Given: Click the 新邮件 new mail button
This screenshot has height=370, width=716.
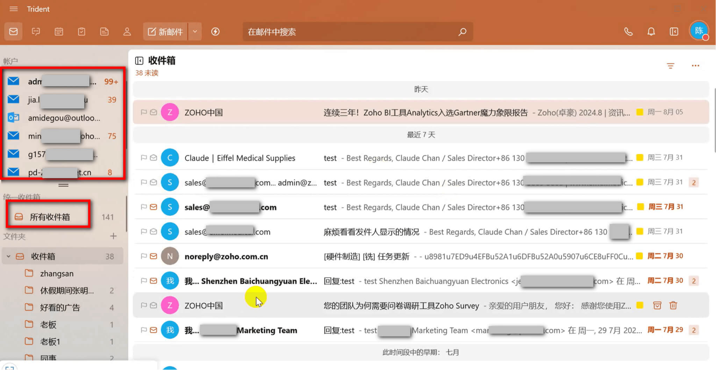Looking at the screenshot, I should click(165, 32).
